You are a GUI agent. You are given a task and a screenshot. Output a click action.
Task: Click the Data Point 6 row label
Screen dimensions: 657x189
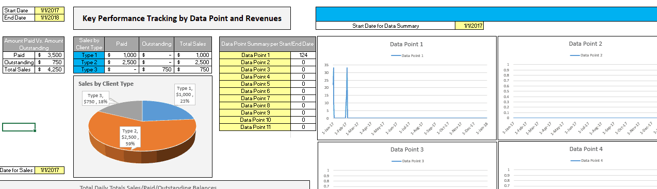tap(255, 91)
